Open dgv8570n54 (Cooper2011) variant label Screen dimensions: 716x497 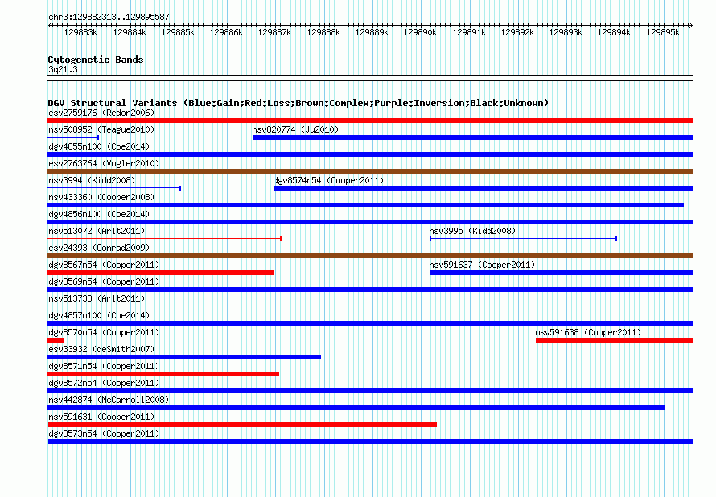point(104,332)
